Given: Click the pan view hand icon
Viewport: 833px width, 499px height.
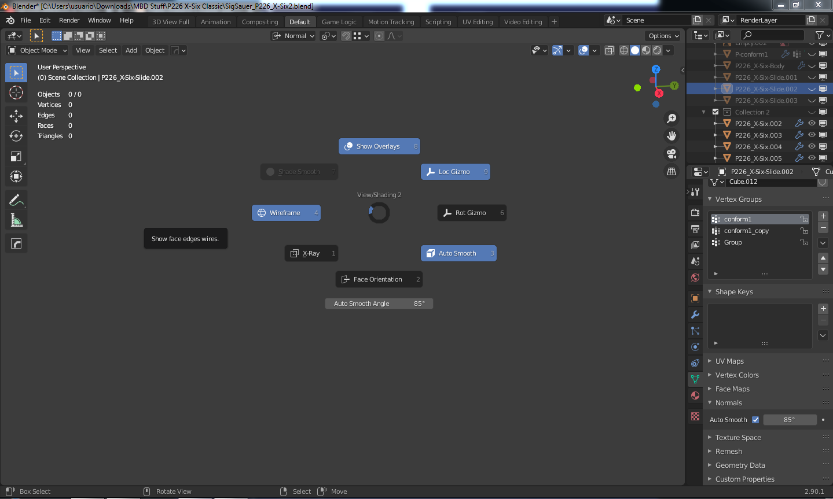Looking at the screenshot, I should (671, 136).
